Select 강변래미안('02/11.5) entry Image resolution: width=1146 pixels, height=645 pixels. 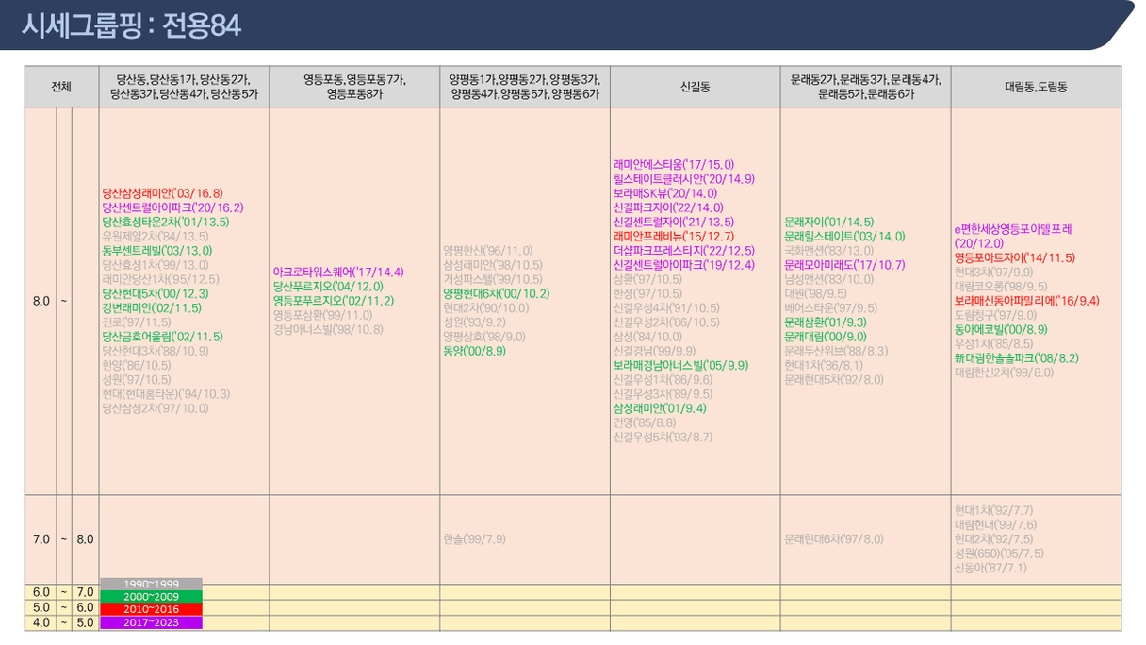(x=151, y=307)
